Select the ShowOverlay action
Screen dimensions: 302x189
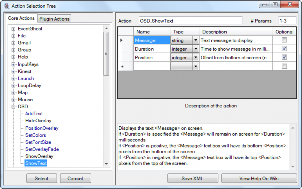(x=39, y=156)
